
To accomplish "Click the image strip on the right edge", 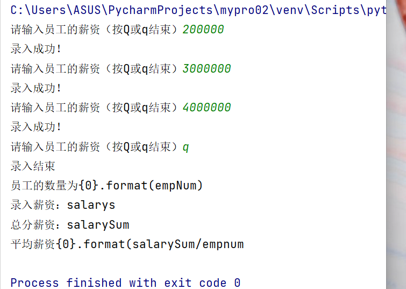I will point(396,144).
